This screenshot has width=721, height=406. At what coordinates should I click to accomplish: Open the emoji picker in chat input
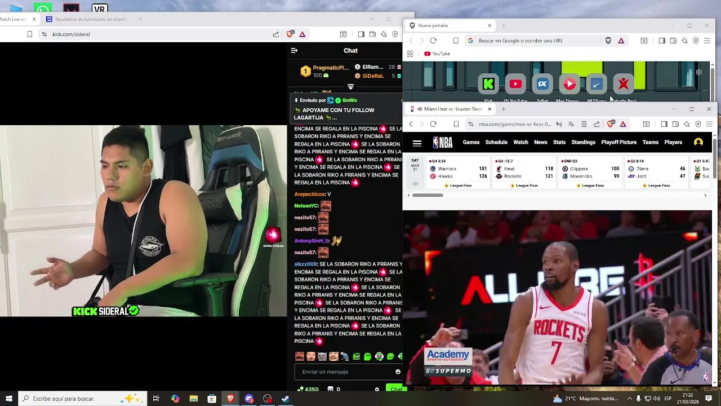click(398, 372)
